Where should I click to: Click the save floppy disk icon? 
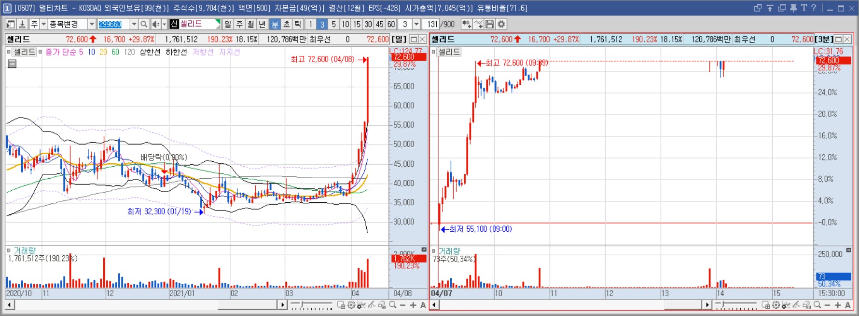[x=490, y=24]
